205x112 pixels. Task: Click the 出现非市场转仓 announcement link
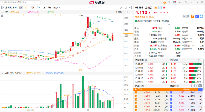coord(153,21)
